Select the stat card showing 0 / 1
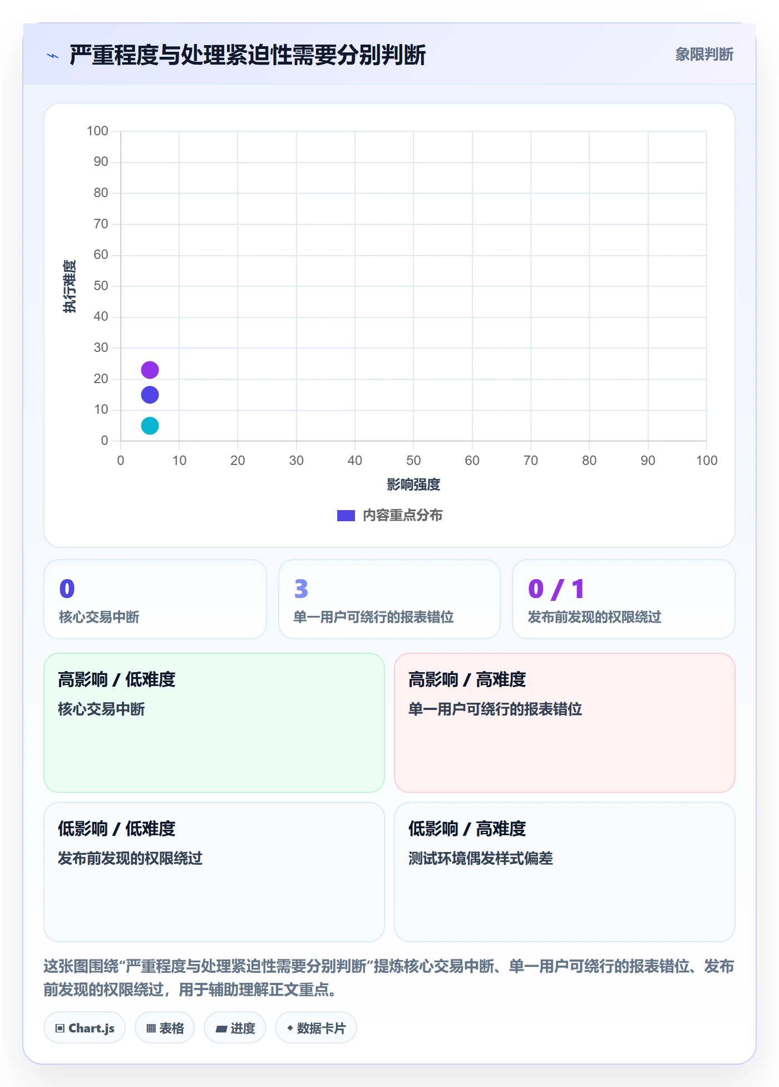 [x=624, y=599]
